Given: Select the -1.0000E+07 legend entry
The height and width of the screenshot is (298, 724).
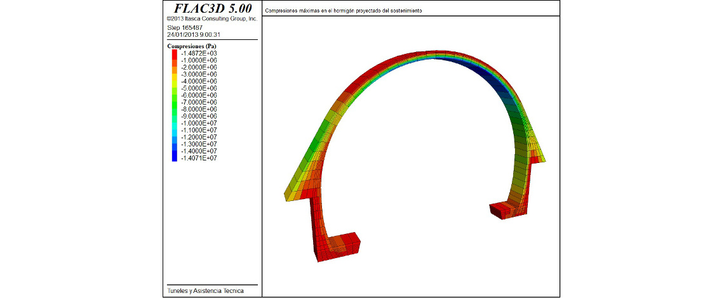Looking at the screenshot, I should click(x=199, y=123).
